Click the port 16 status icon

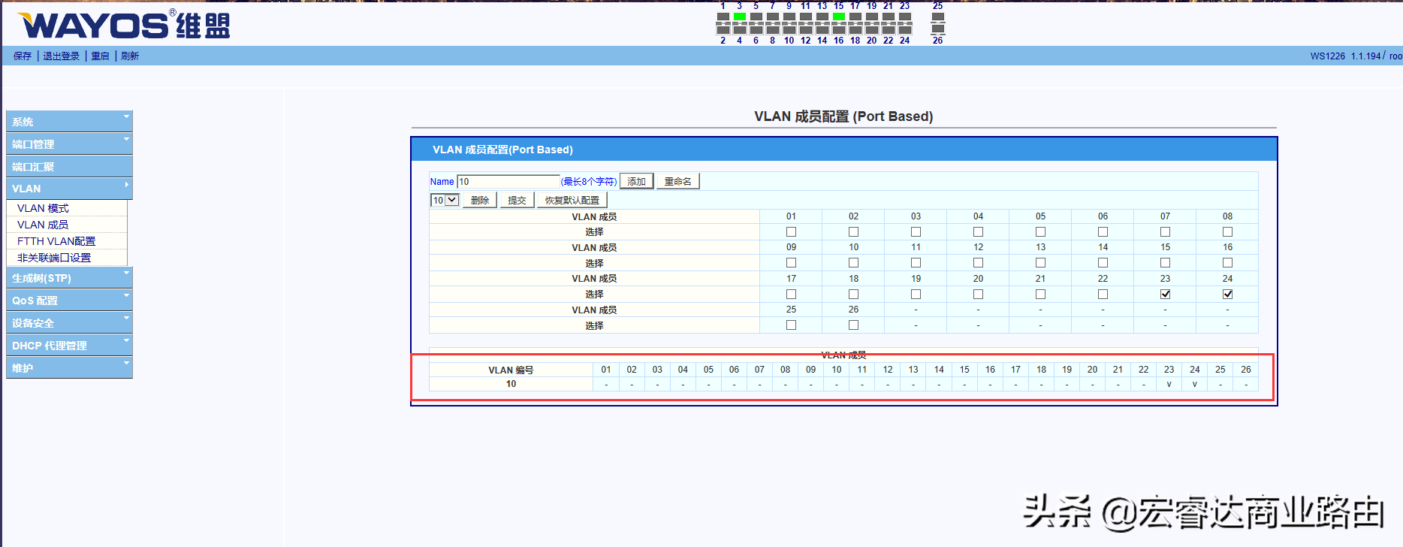(x=839, y=30)
